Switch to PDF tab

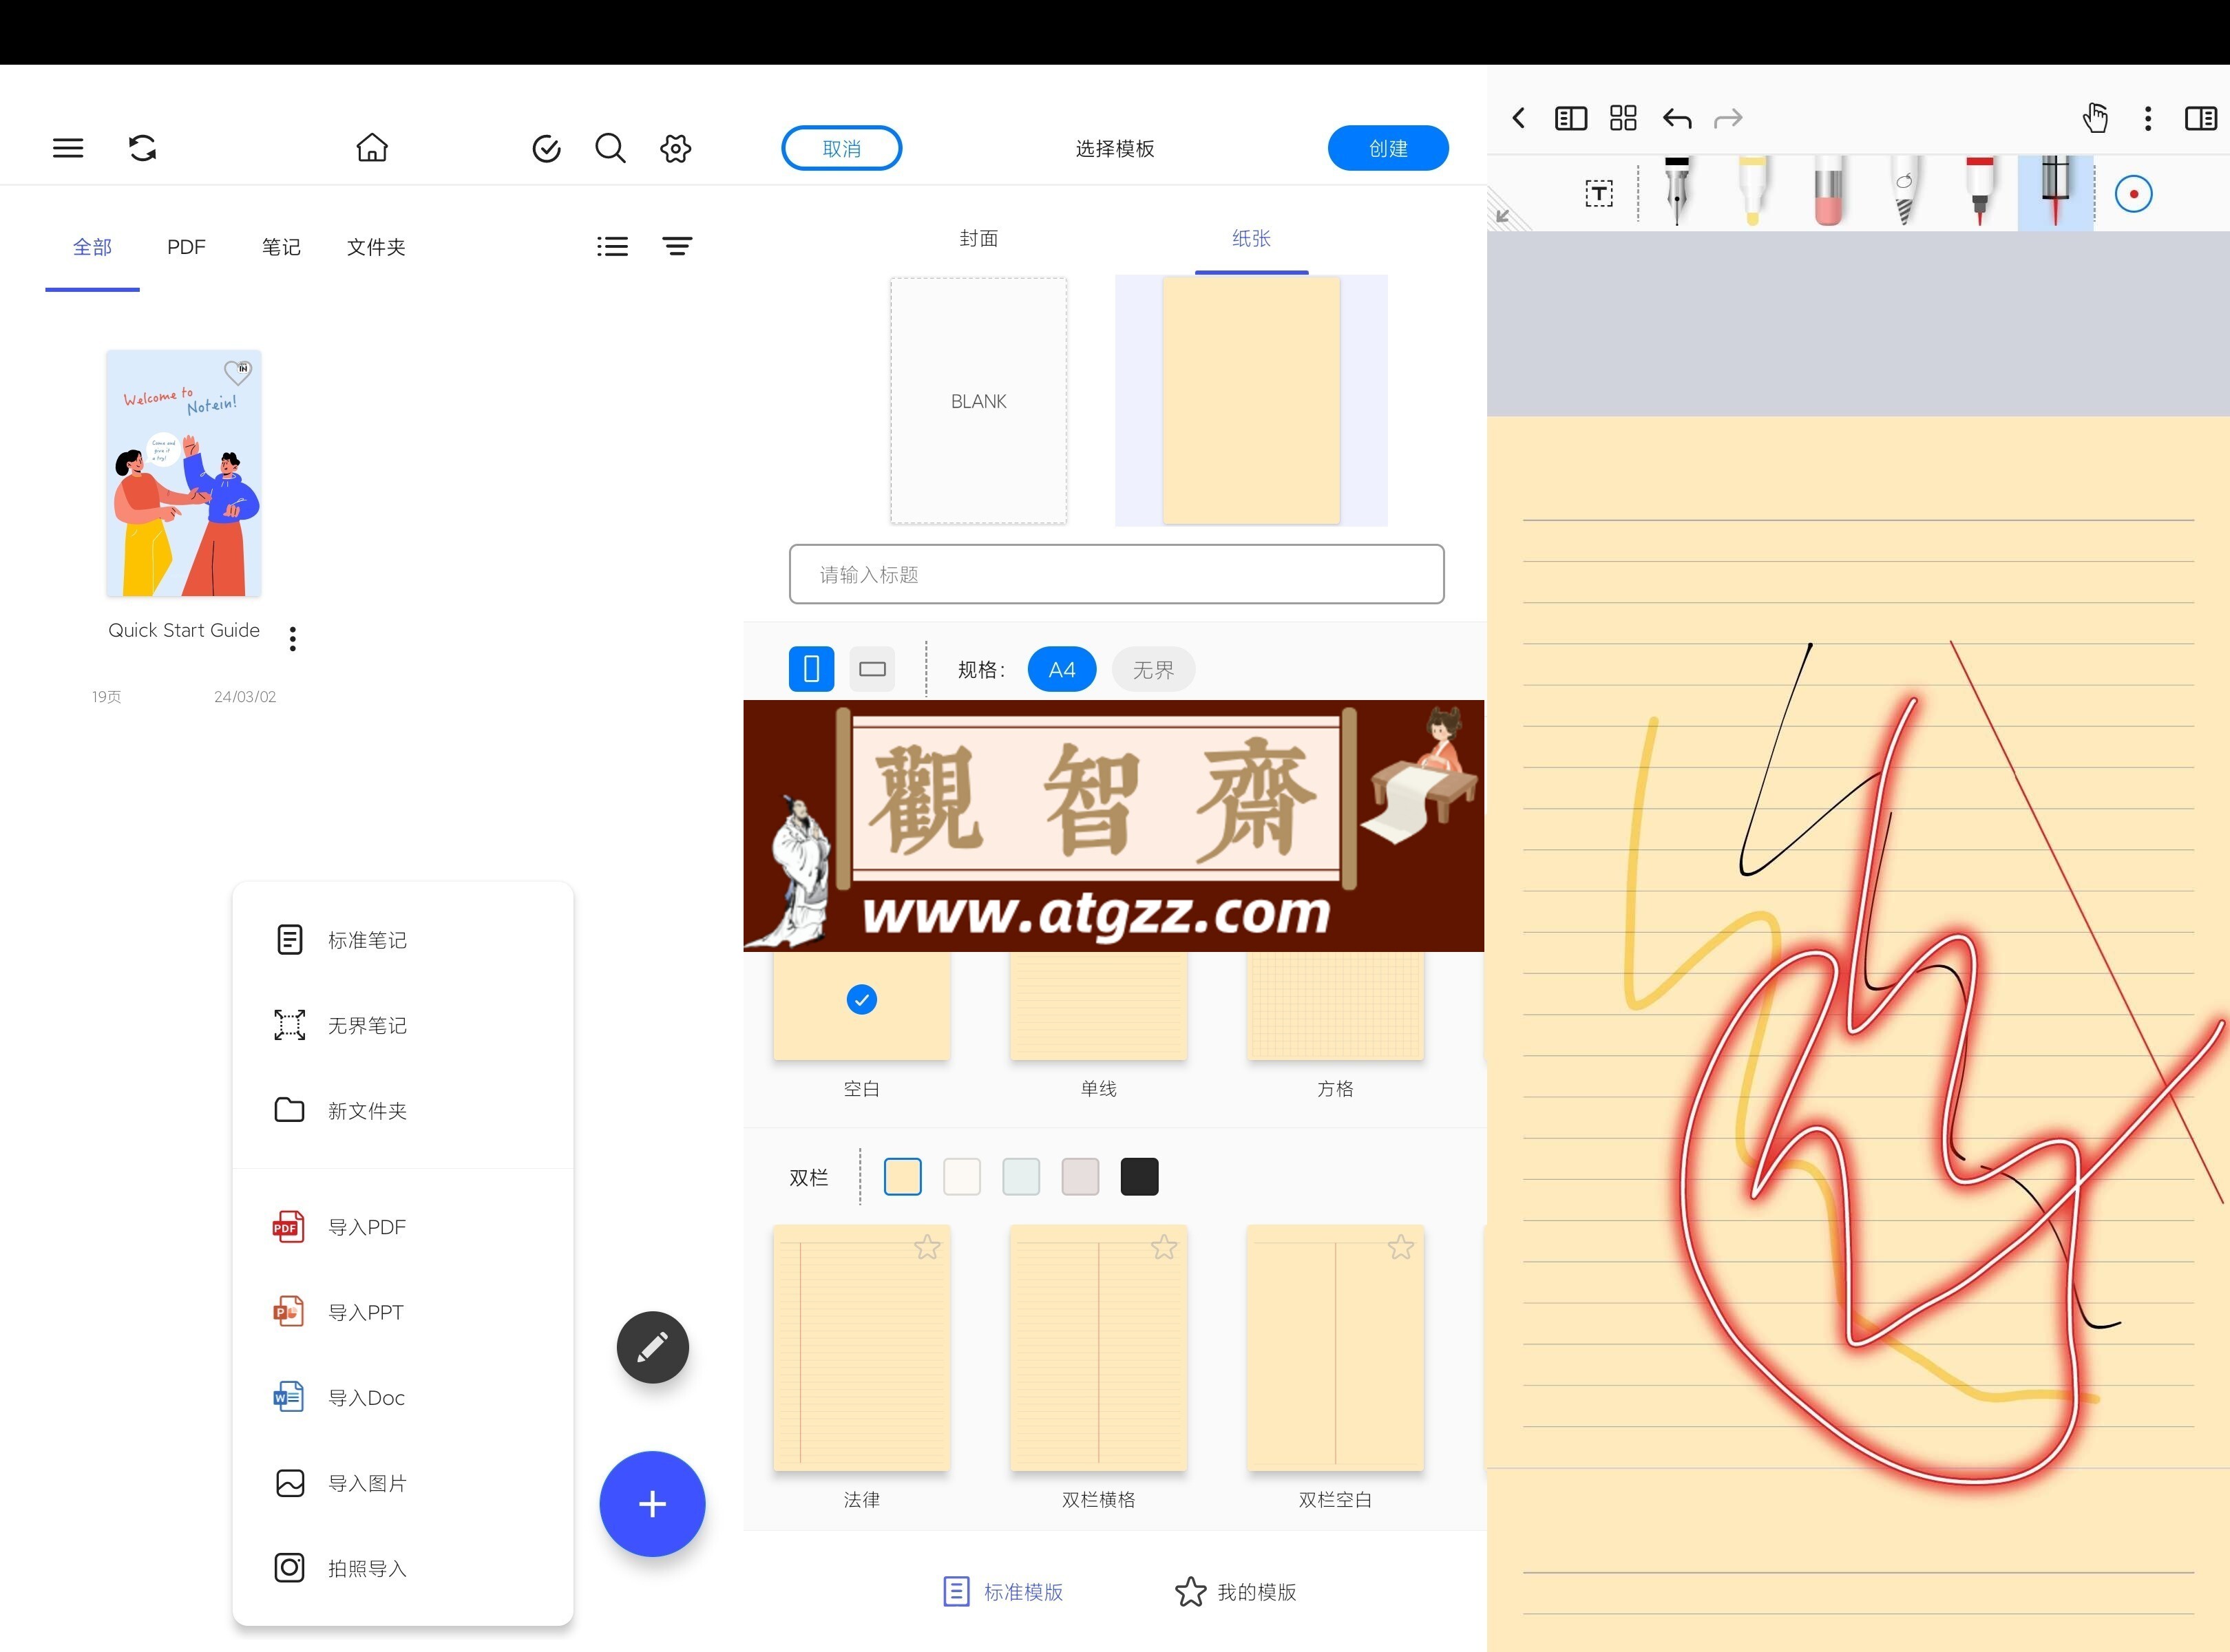pos(186,247)
